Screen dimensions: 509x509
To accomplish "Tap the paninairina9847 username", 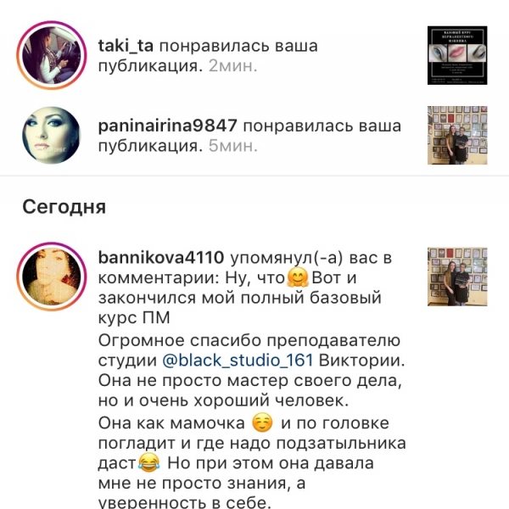I will (x=167, y=126).
